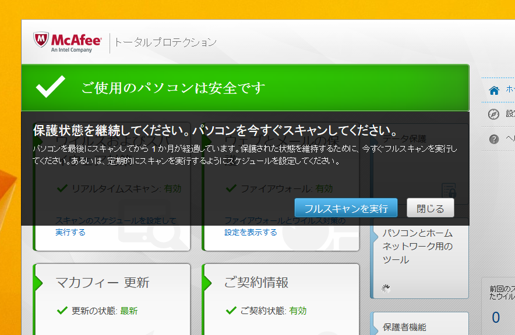Open Help via the question mark icon
This screenshot has height=335, width=515.
[x=493, y=139]
